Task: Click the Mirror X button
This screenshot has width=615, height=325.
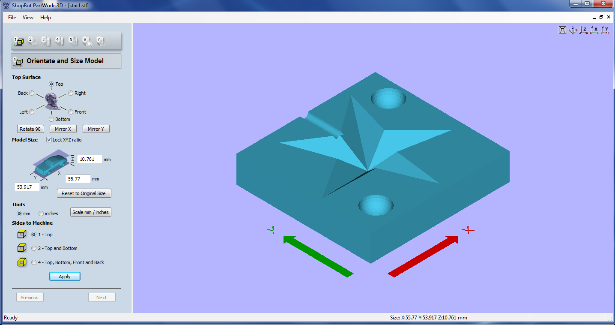Action: 63,129
